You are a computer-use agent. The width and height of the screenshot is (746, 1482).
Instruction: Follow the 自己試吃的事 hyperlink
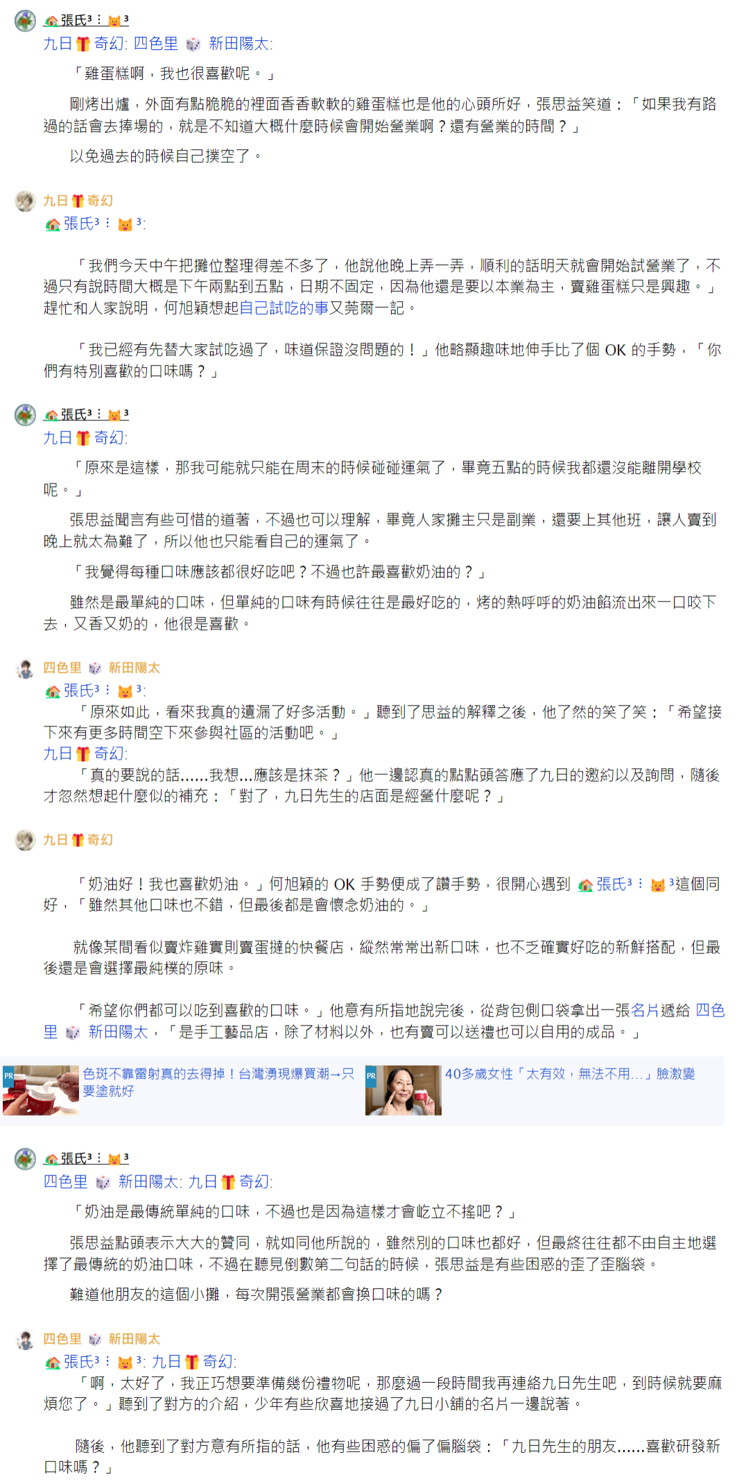click(284, 307)
